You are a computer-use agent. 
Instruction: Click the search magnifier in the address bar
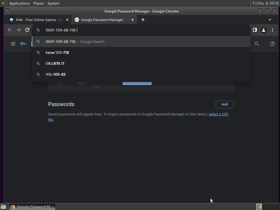(x=38, y=30)
